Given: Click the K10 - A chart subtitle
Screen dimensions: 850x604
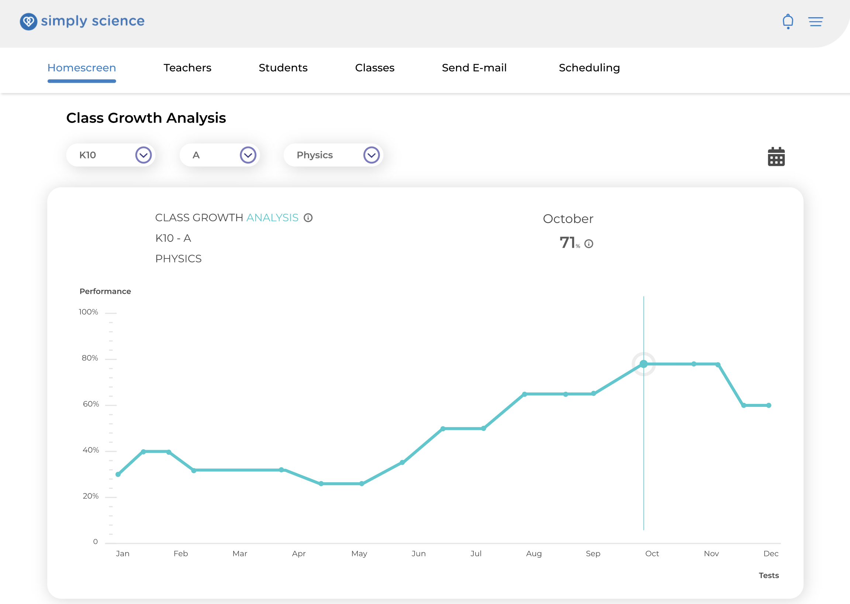Looking at the screenshot, I should click(173, 238).
